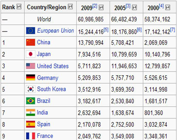The image size is (177, 140).
Task: Follow reference [4] beside 2000 header
Action: click(x=161, y=6)
